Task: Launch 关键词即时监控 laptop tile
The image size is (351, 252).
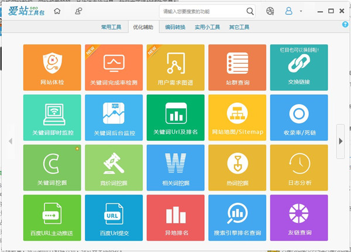Action: 52,118
